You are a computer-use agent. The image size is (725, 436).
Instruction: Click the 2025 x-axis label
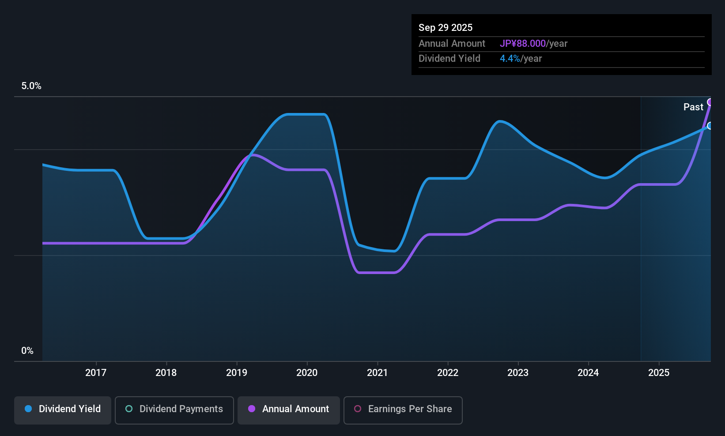(659, 372)
